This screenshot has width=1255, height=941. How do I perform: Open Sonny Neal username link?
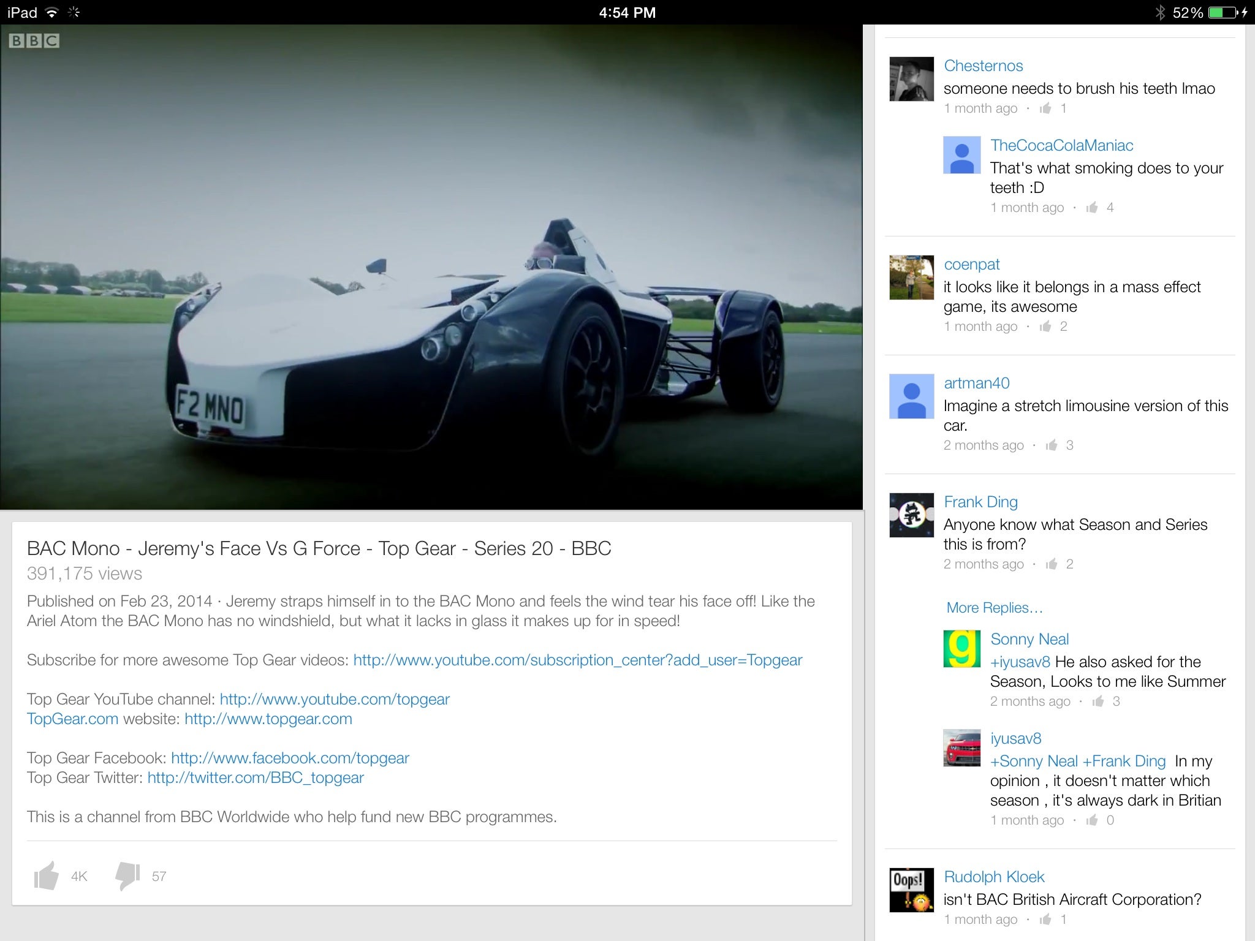coord(1029,639)
